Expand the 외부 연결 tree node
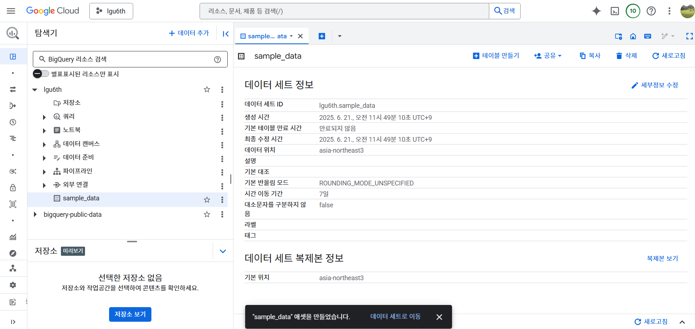 (44, 185)
